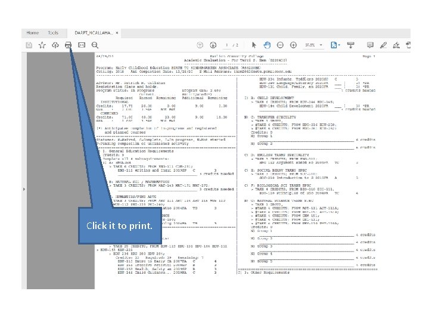Select the highlight pen tool
The image size is (429, 322).
383,45
